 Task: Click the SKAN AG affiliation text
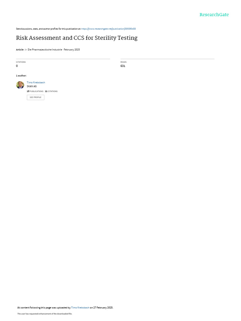click(32, 87)
